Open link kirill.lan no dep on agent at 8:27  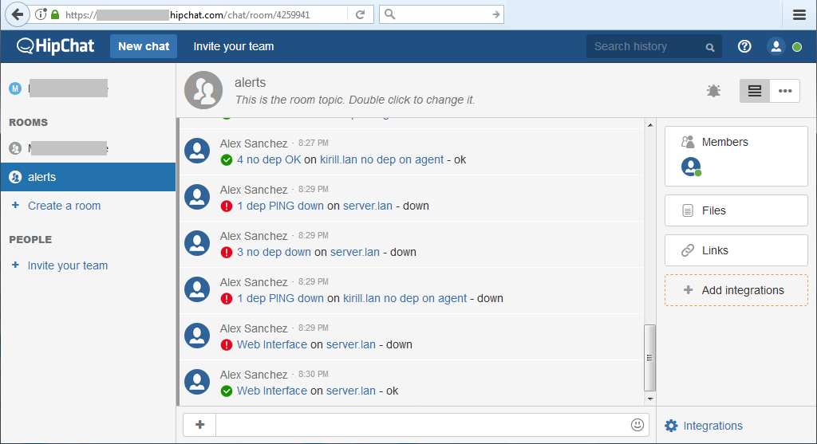click(382, 159)
